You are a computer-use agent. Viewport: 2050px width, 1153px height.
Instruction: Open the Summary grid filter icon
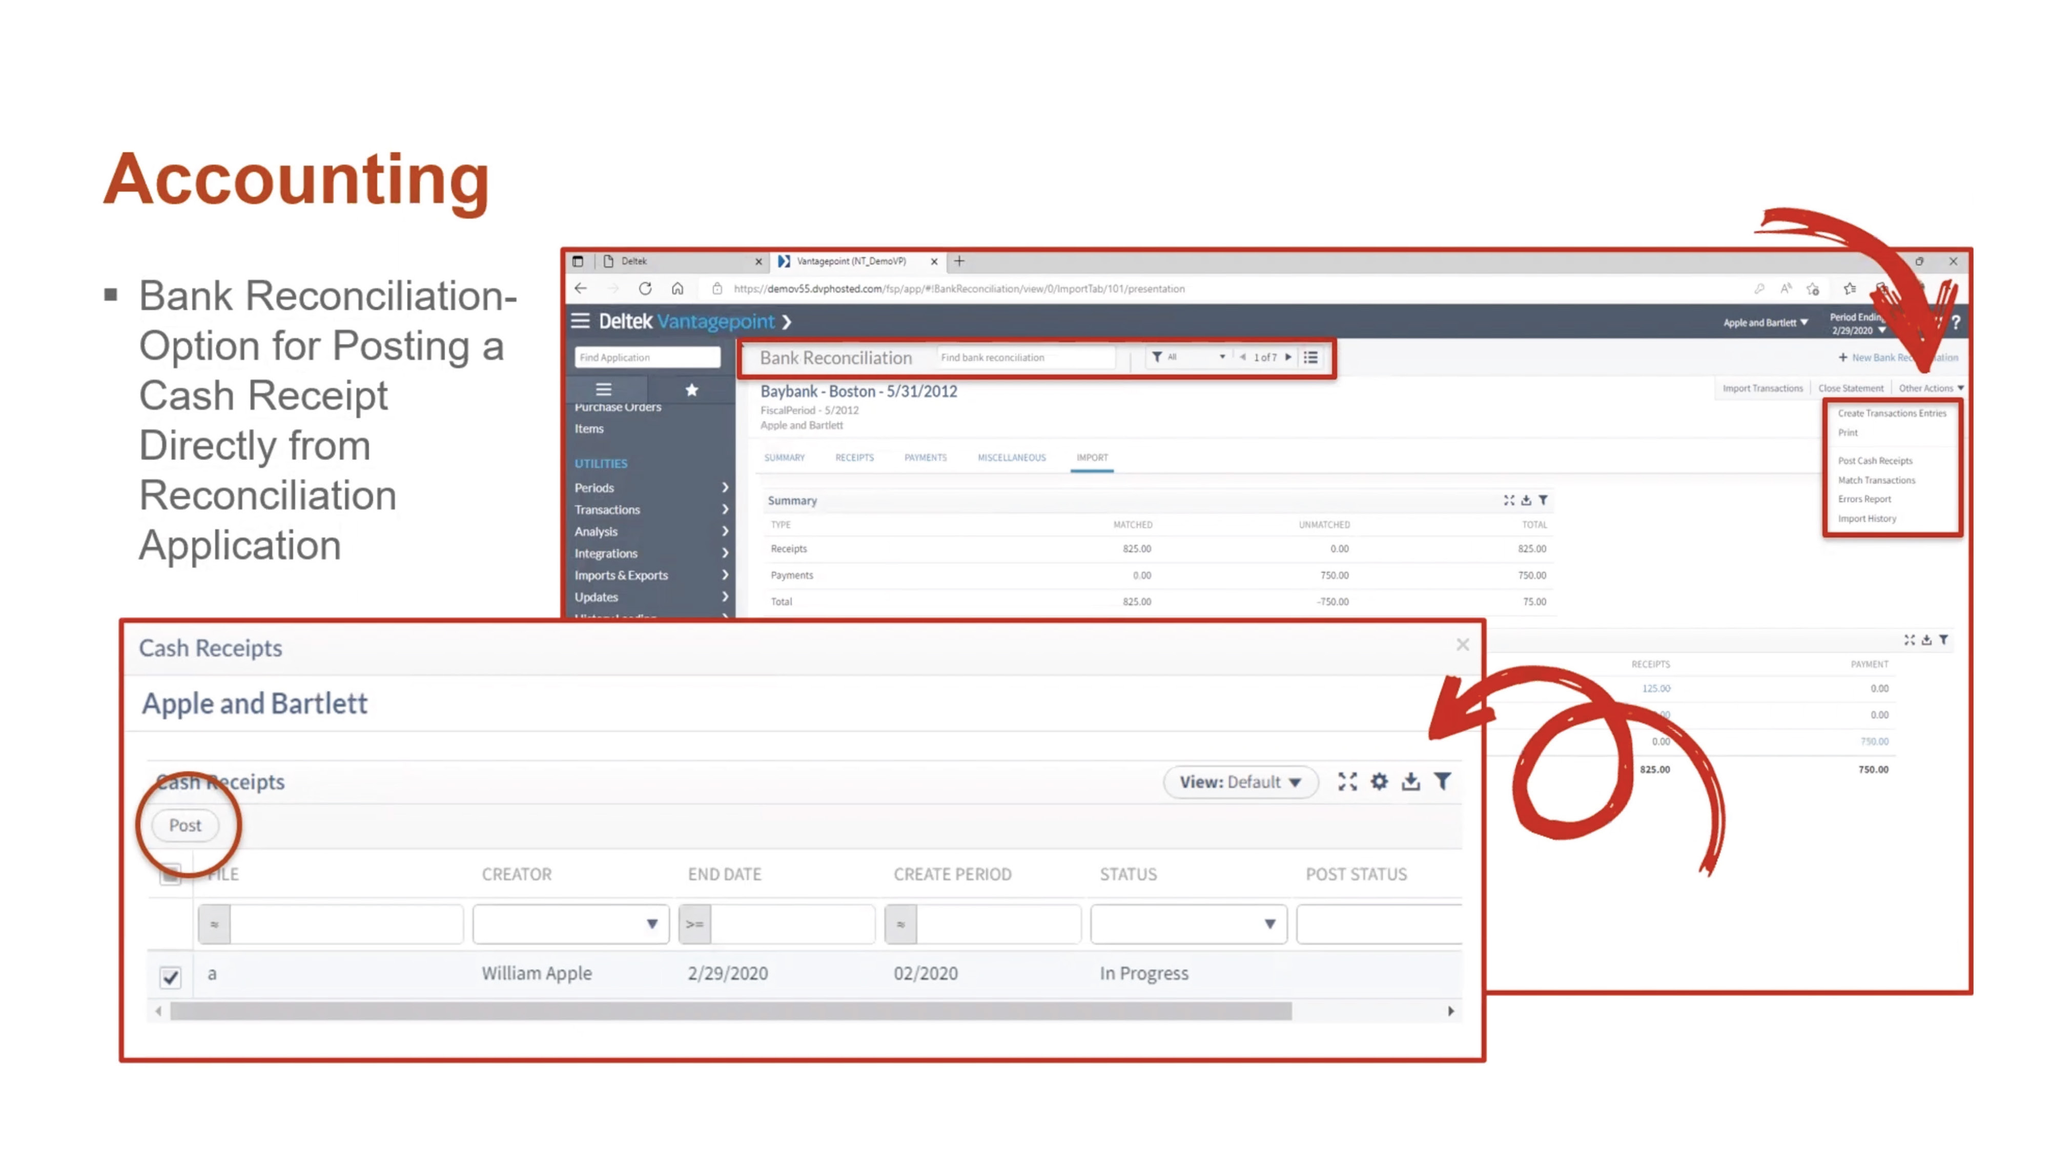[x=1544, y=501]
